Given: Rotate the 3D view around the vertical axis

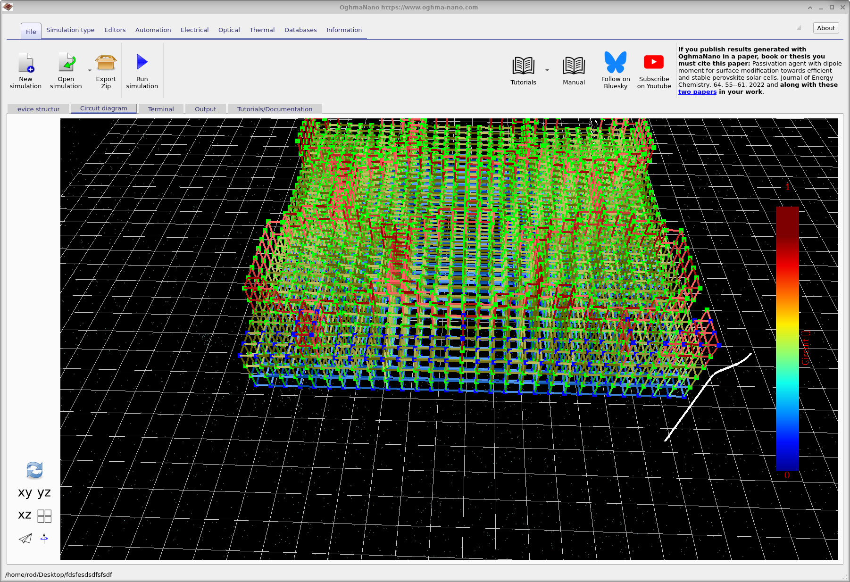Looking at the screenshot, I should 44,538.
